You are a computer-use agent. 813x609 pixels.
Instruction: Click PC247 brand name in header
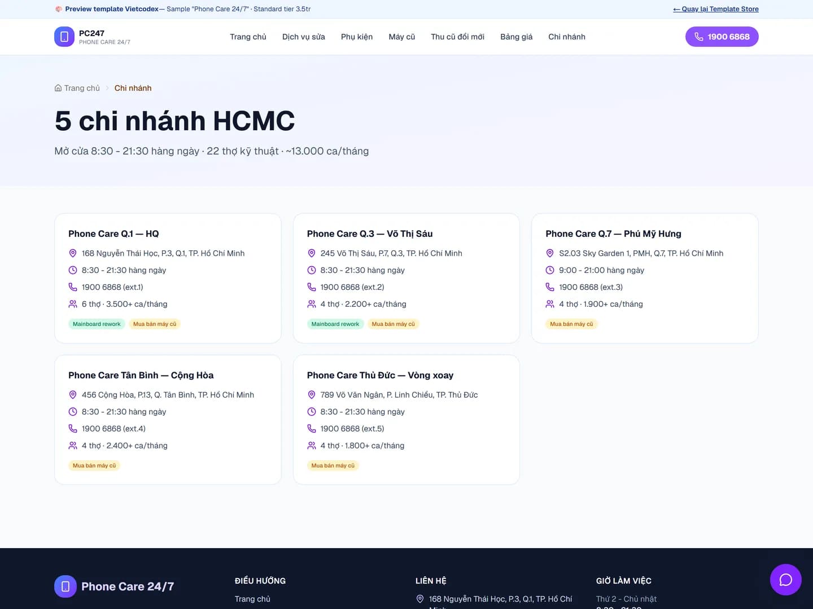(x=91, y=33)
